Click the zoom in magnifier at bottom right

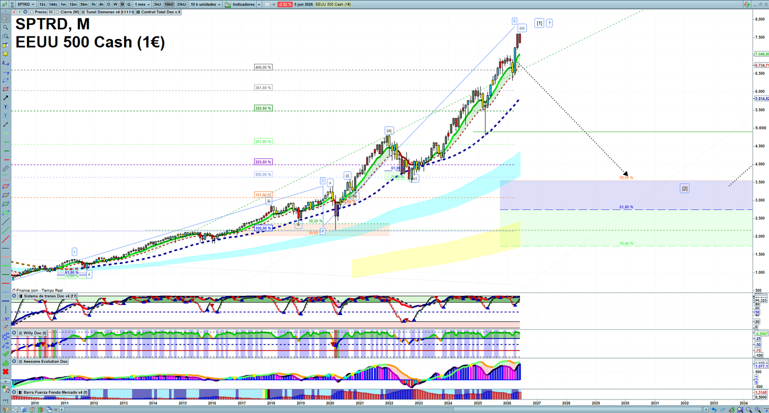click(758, 410)
